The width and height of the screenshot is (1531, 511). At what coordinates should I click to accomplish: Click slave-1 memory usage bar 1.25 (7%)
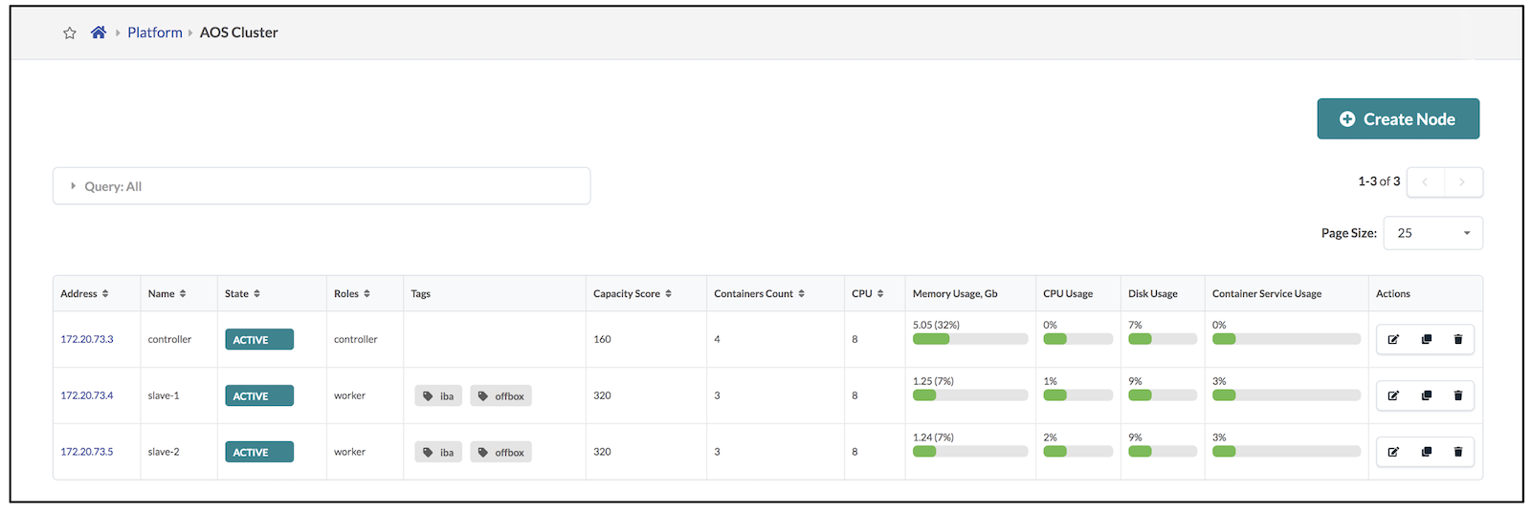[x=970, y=395]
